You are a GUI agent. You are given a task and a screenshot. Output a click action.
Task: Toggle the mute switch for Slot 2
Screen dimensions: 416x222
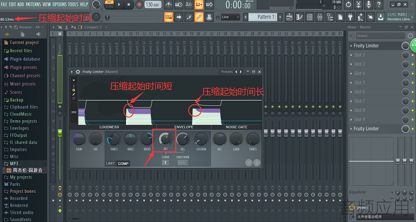413,55
